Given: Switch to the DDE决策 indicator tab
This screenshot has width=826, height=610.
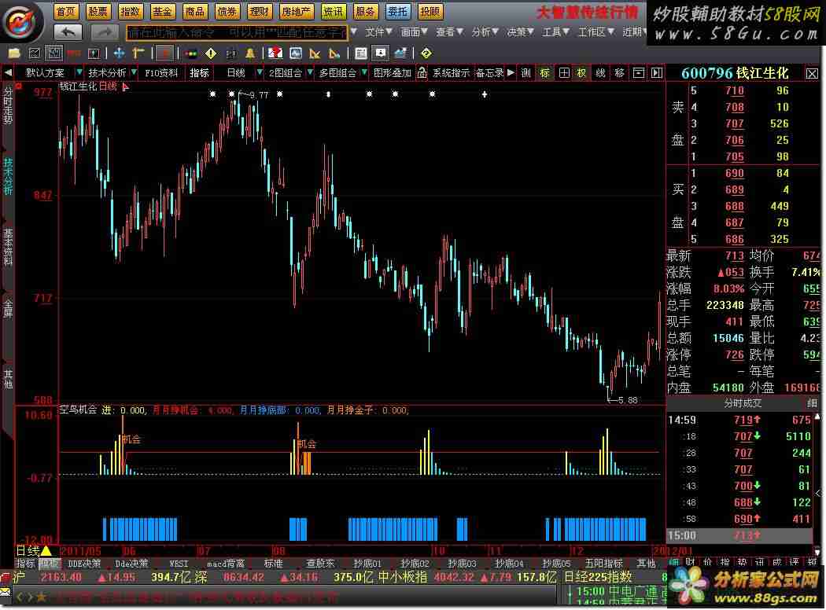Looking at the screenshot, I should click(84, 564).
